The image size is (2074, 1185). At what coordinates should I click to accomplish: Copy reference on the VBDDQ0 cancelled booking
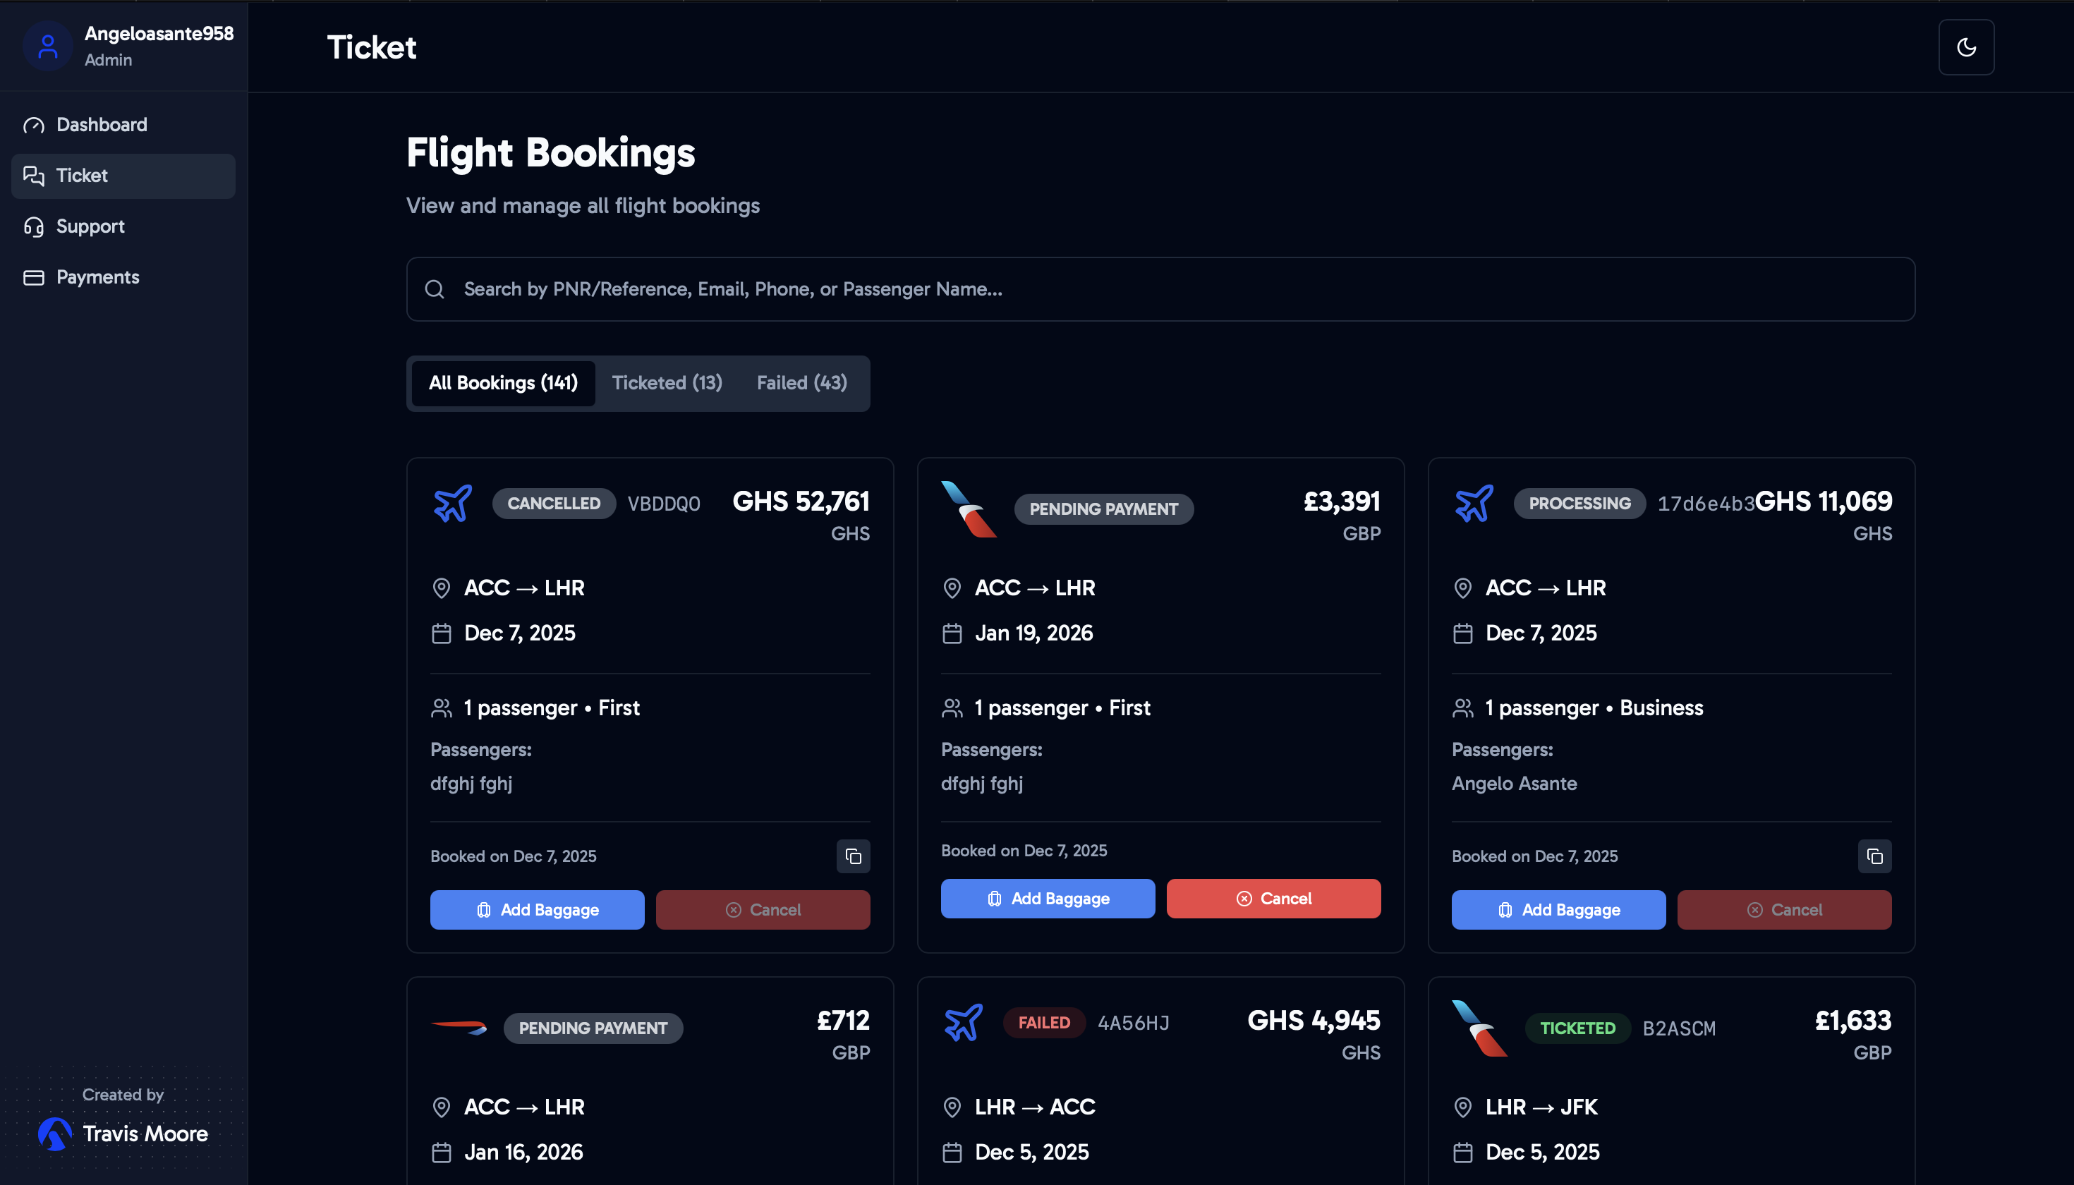pos(853,856)
